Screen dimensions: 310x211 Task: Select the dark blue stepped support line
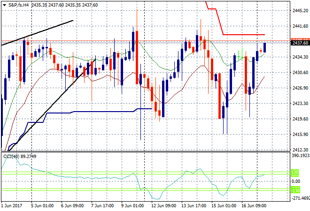(103, 112)
